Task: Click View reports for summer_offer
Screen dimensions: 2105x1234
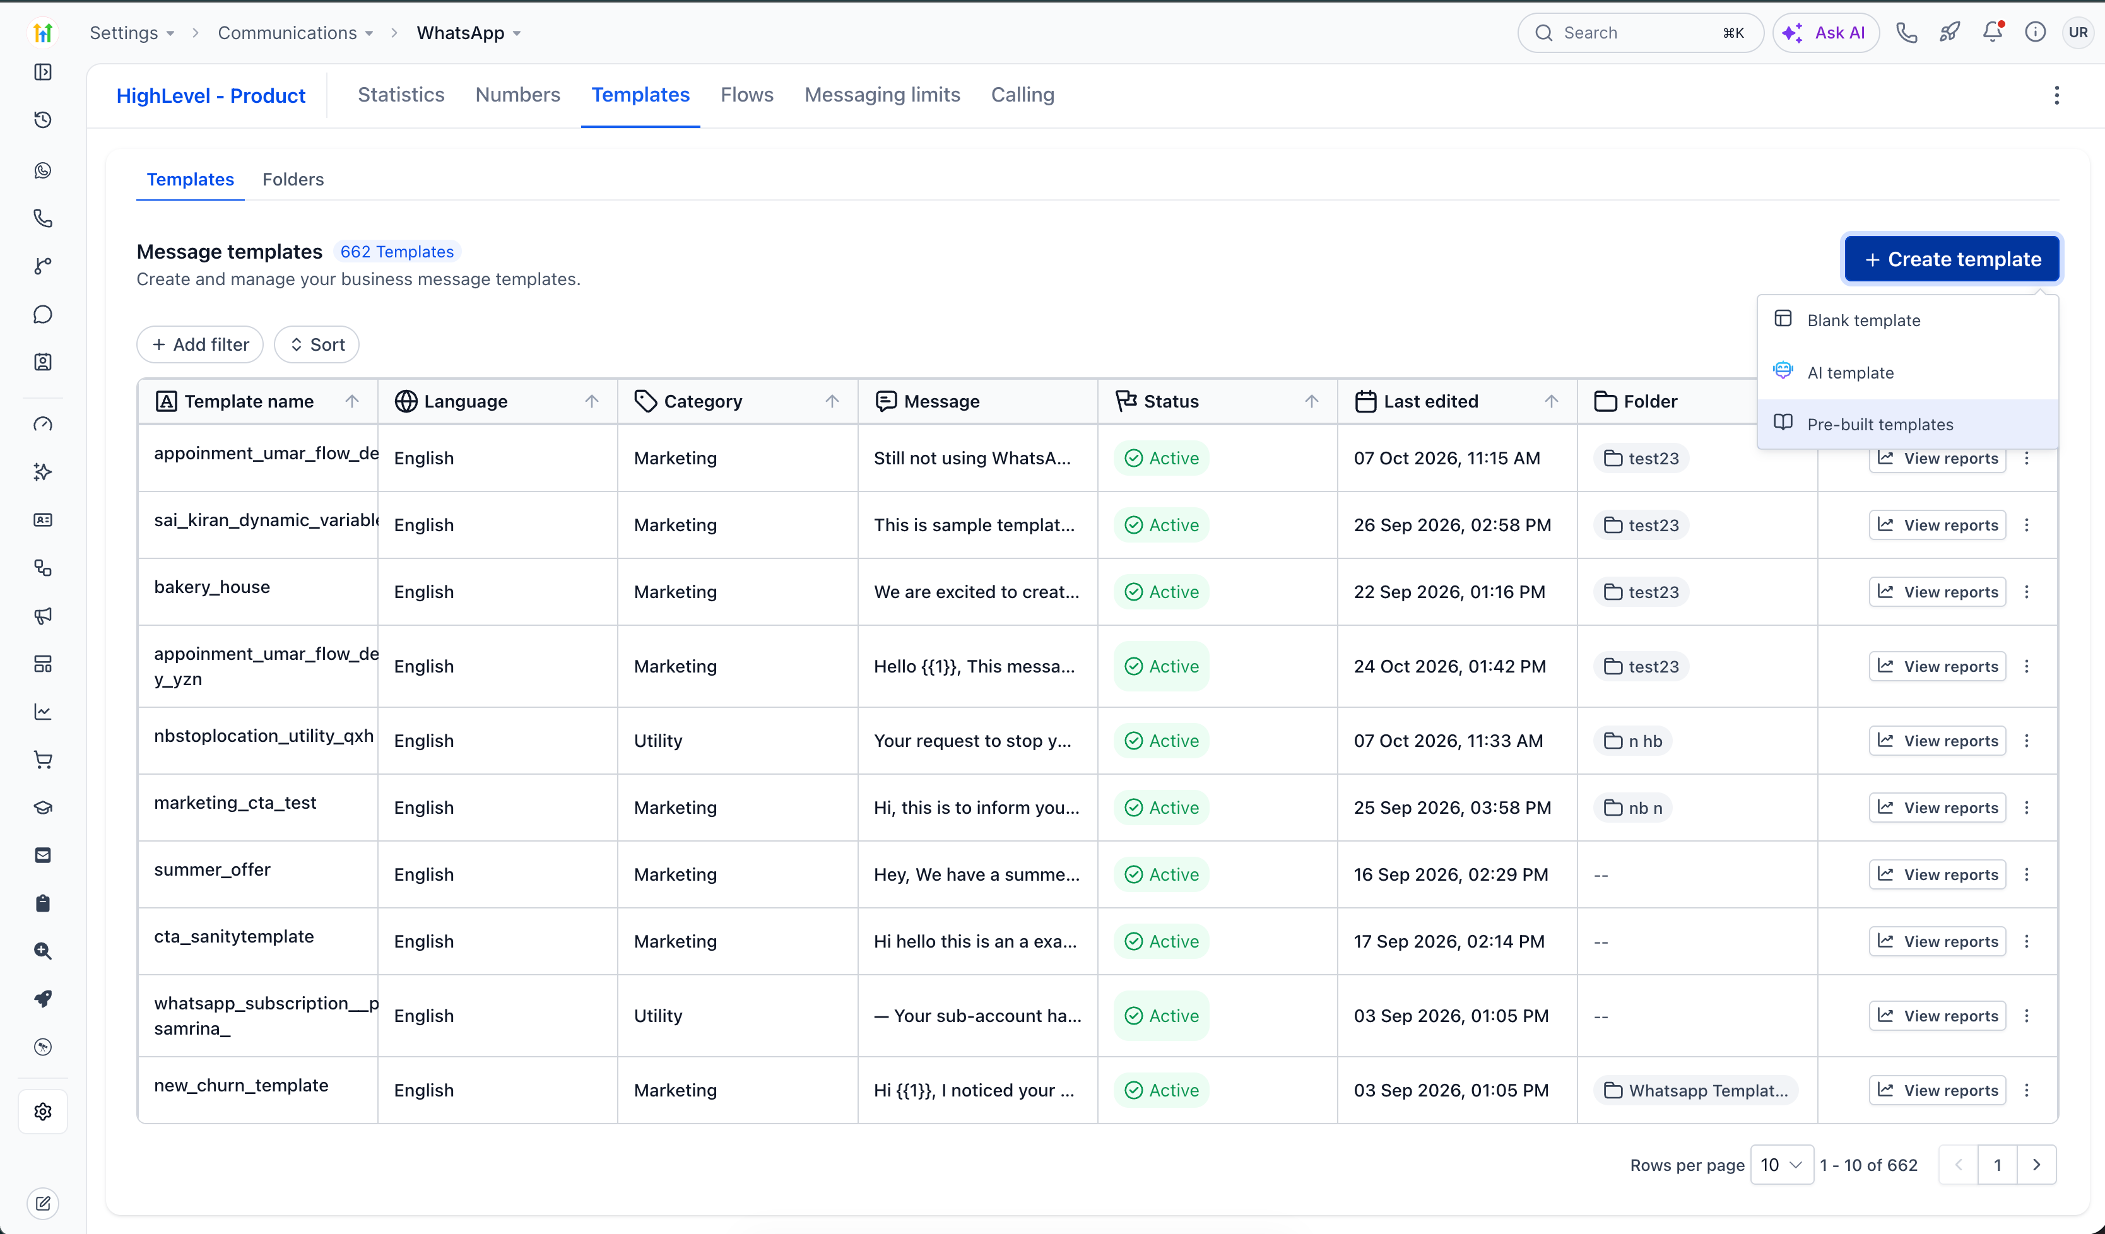Action: point(1937,874)
